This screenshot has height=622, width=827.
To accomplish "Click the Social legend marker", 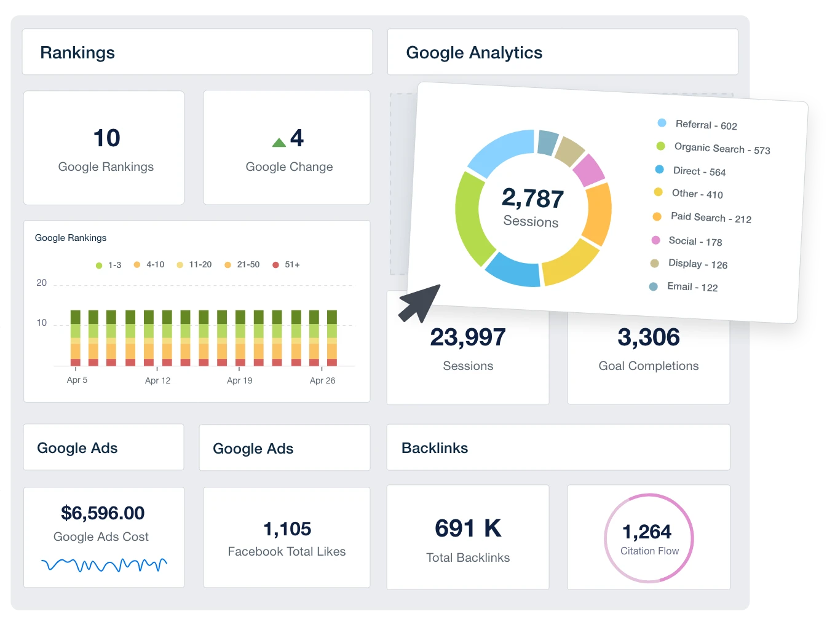I will [655, 240].
